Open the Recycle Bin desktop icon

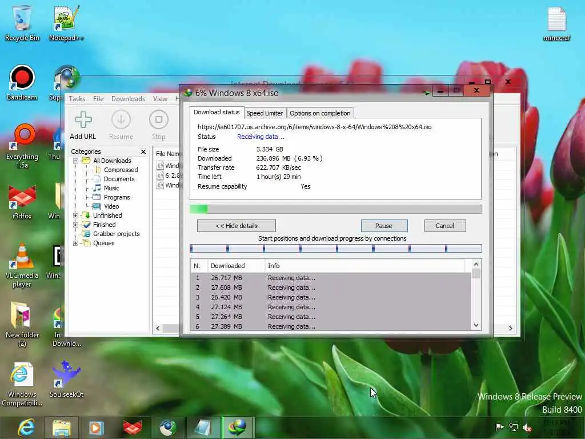[x=22, y=23]
